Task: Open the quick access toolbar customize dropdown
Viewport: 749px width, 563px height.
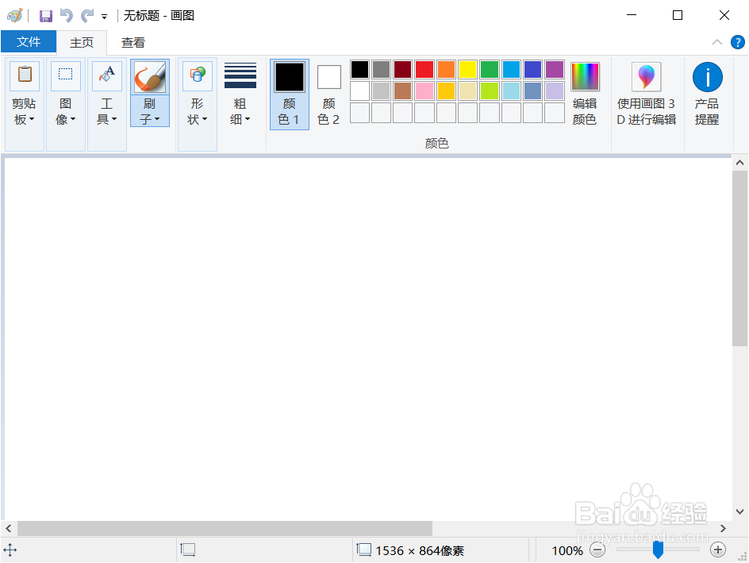Action: tap(104, 15)
